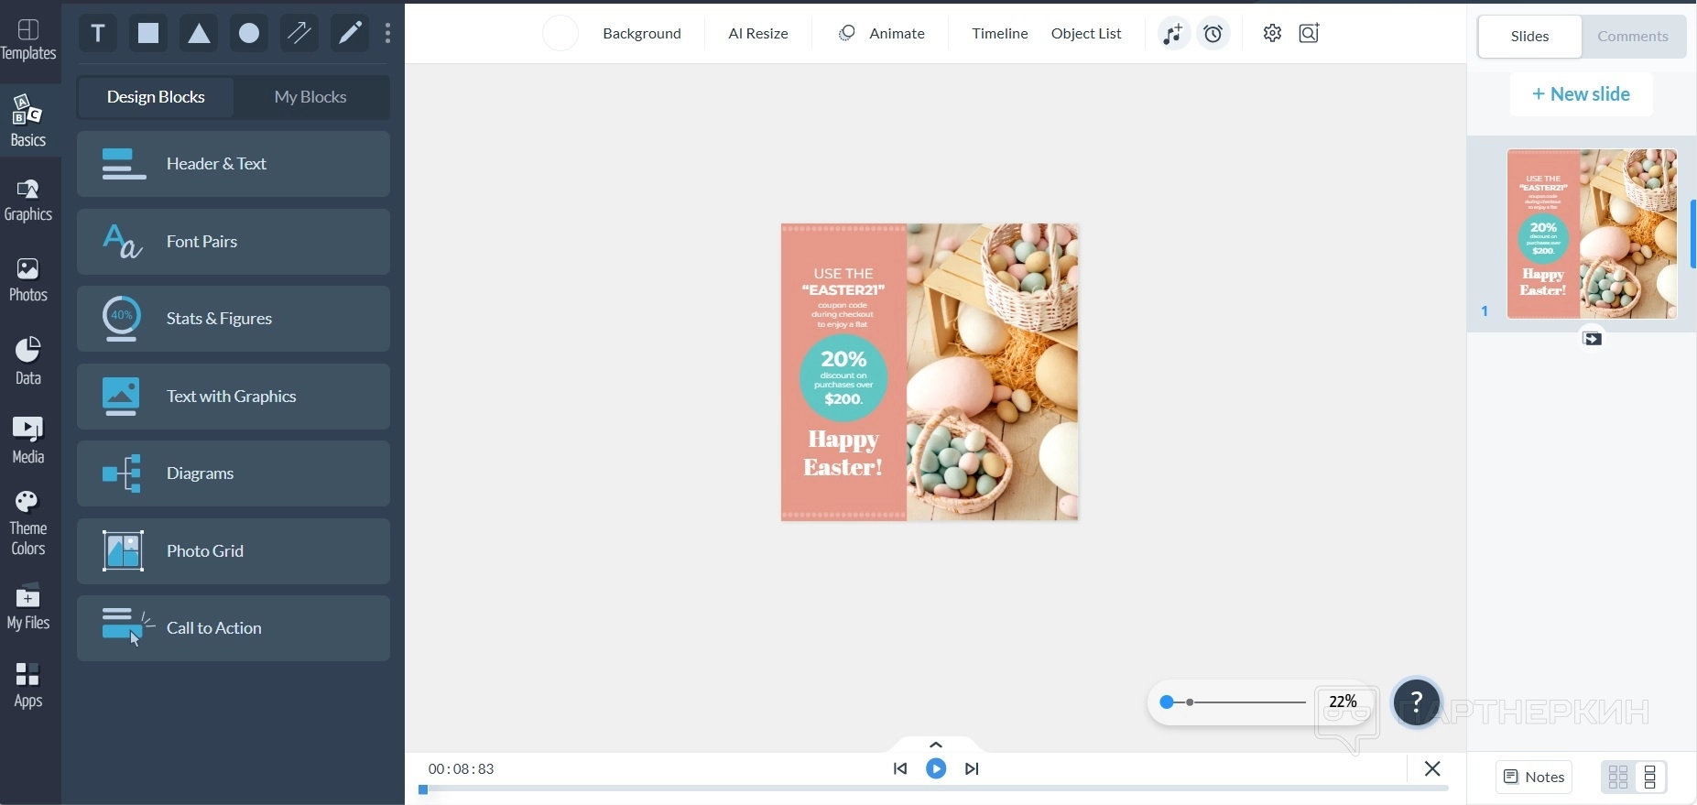The height and width of the screenshot is (805, 1697).
Task: Open the Comments tab
Action: coord(1633,37)
